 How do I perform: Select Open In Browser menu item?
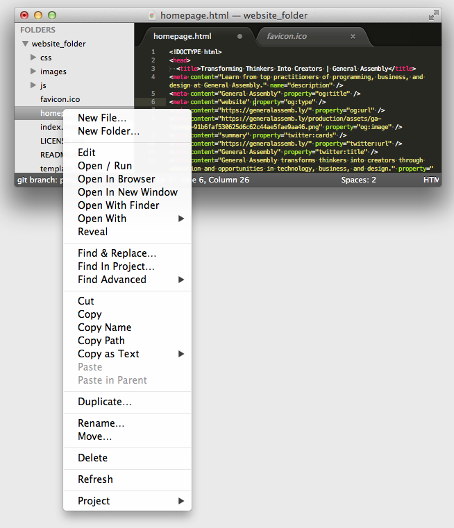click(x=116, y=179)
